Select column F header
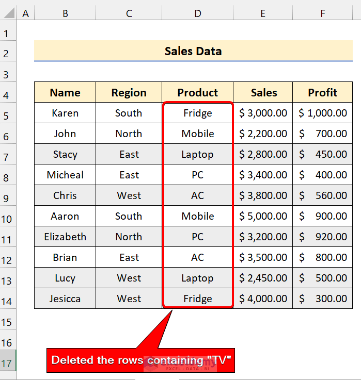 point(323,13)
